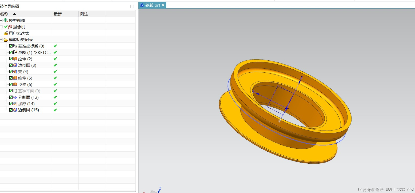Click the 拉伸 (2) extrude icon
This screenshot has height=193, width=415.
click(15, 59)
